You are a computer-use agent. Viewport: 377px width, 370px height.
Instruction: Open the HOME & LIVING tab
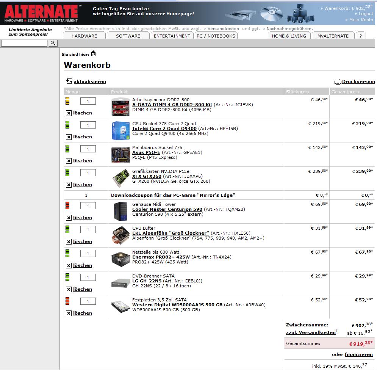click(289, 36)
